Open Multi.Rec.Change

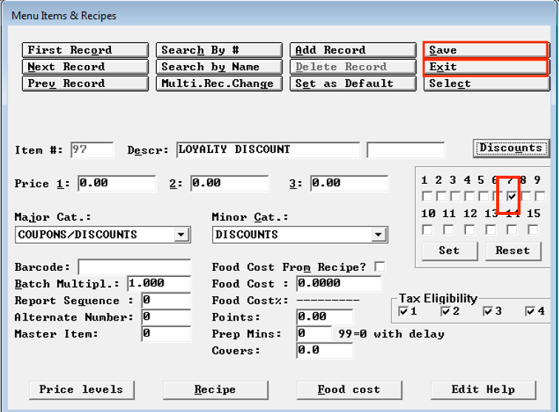(220, 83)
